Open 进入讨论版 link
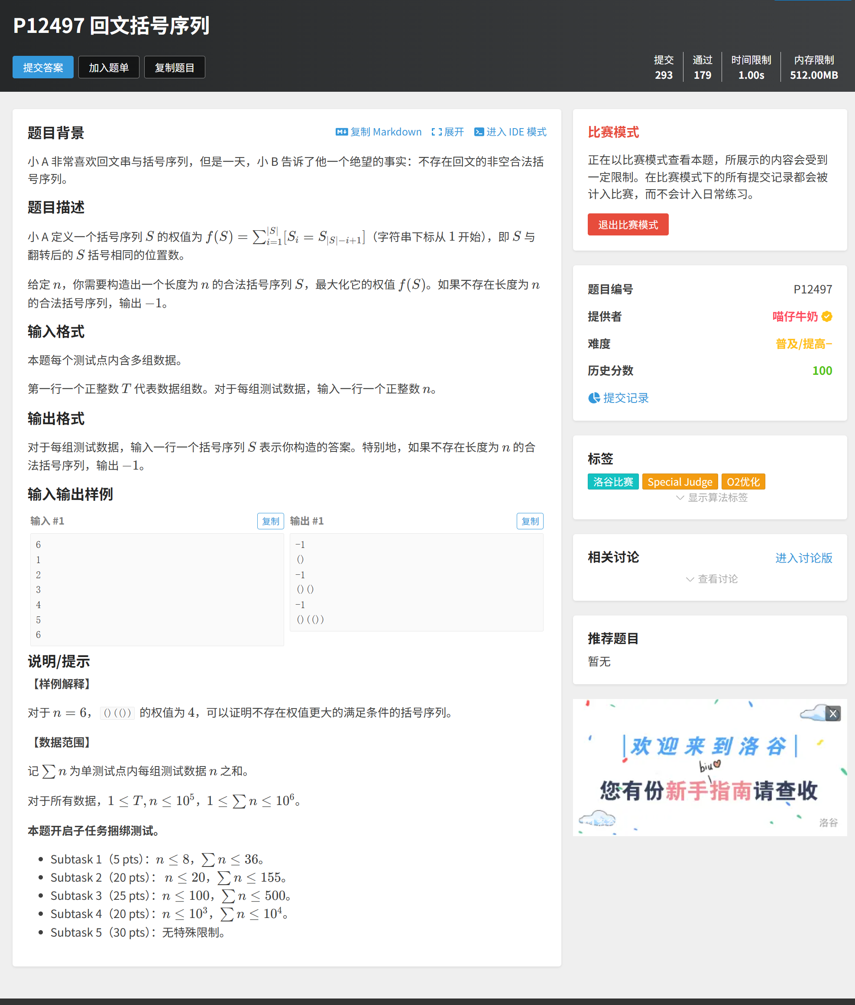This screenshot has height=1005, width=855. pyautogui.click(x=803, y=557)
